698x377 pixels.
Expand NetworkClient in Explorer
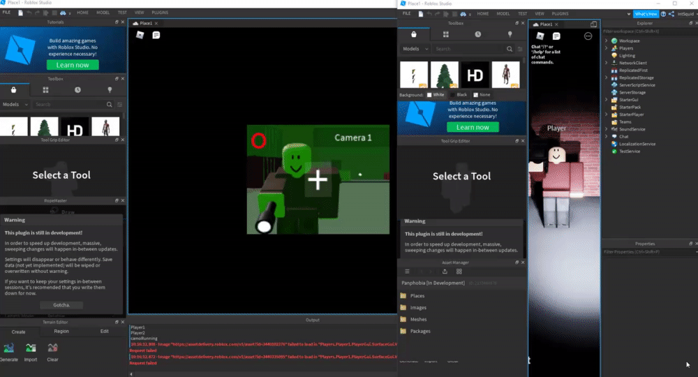(x=606, y=63)
